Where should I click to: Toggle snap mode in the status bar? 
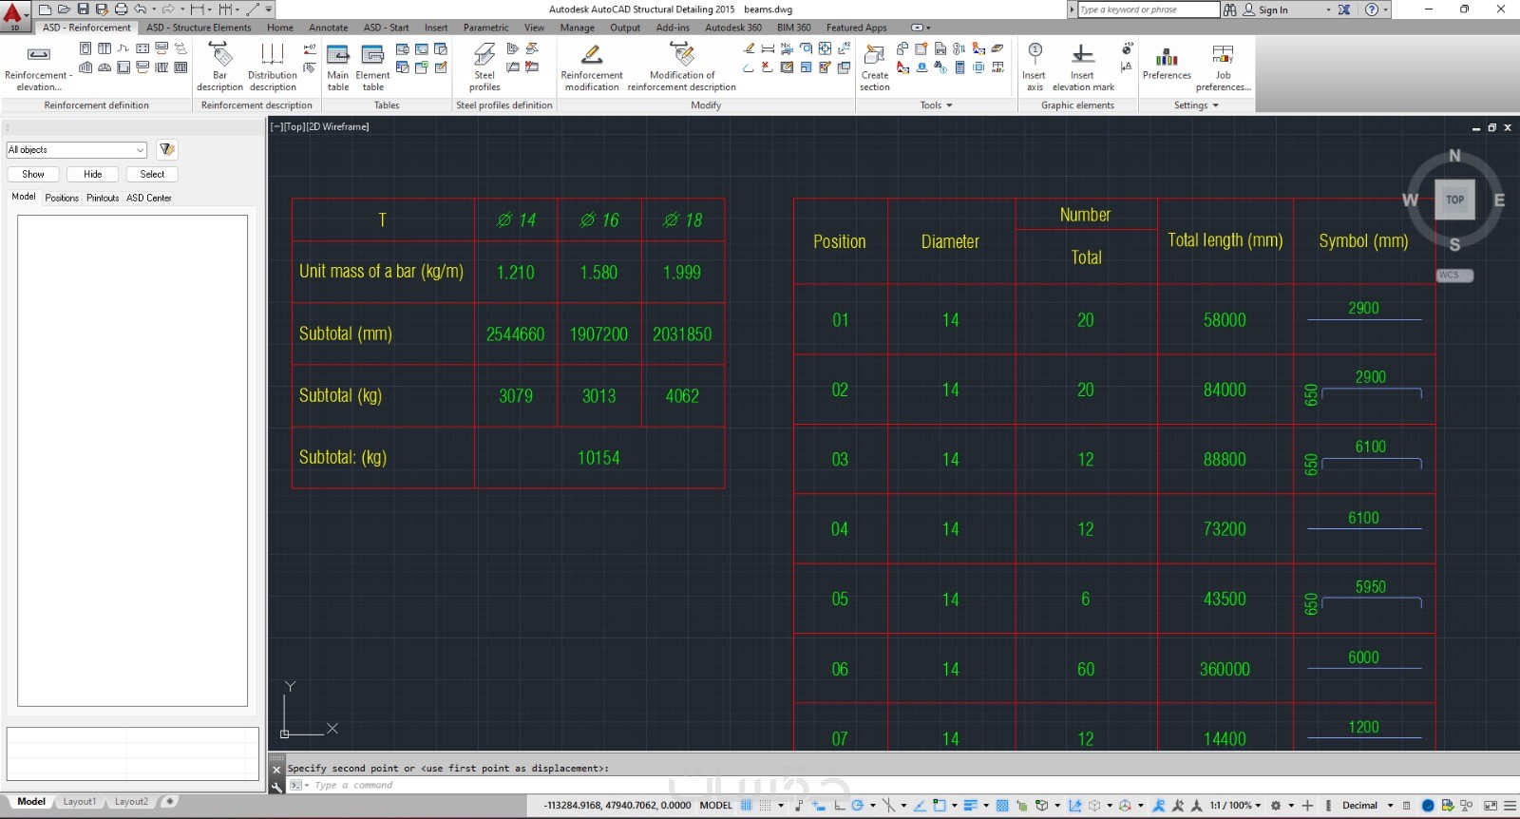765,806
